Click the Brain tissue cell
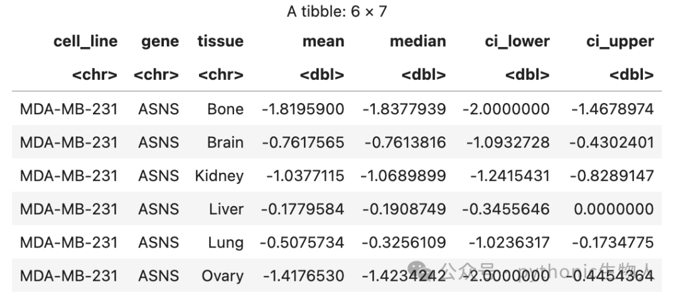Viewport: 678px width, 299px height. click(225, 143)
